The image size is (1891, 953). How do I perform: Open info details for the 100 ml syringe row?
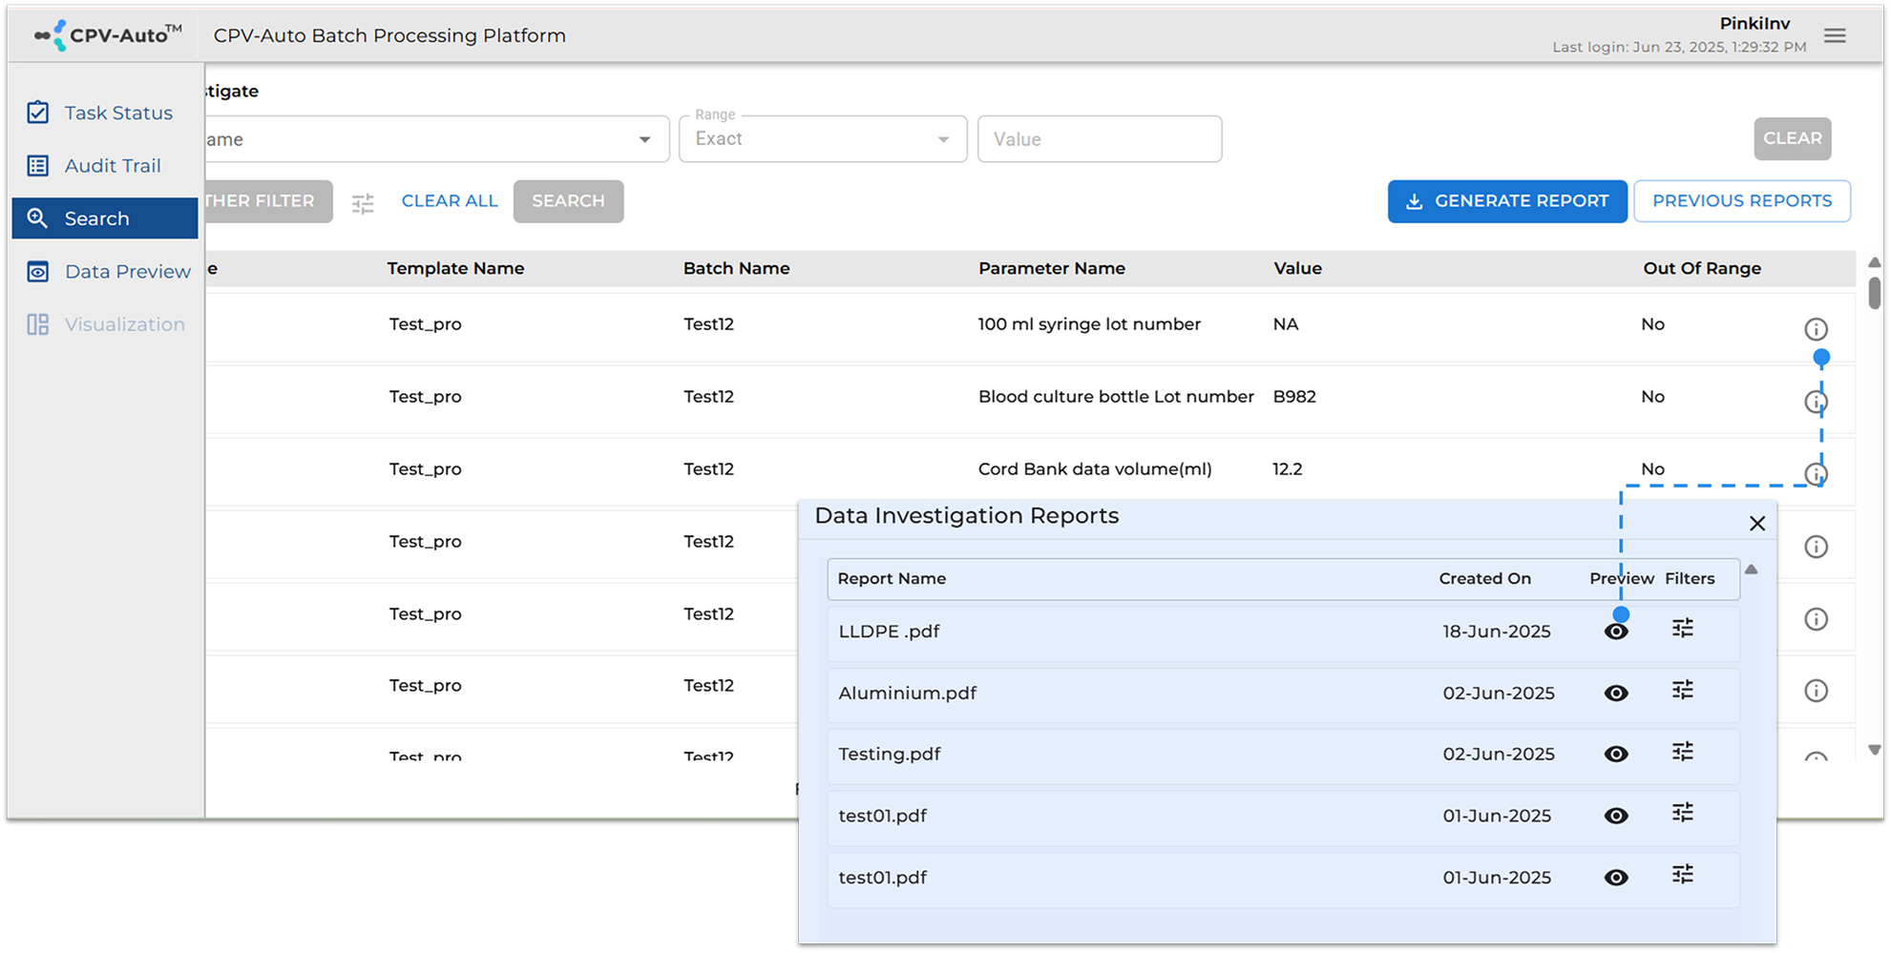[x=1817, y=328]
